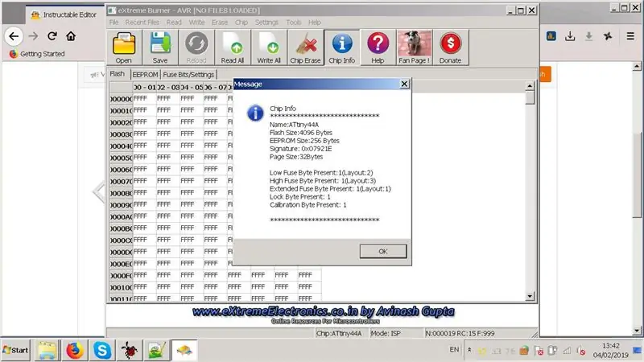
Task: Click the eXtreme Burner taskbar button
Action: click(184, 350)
